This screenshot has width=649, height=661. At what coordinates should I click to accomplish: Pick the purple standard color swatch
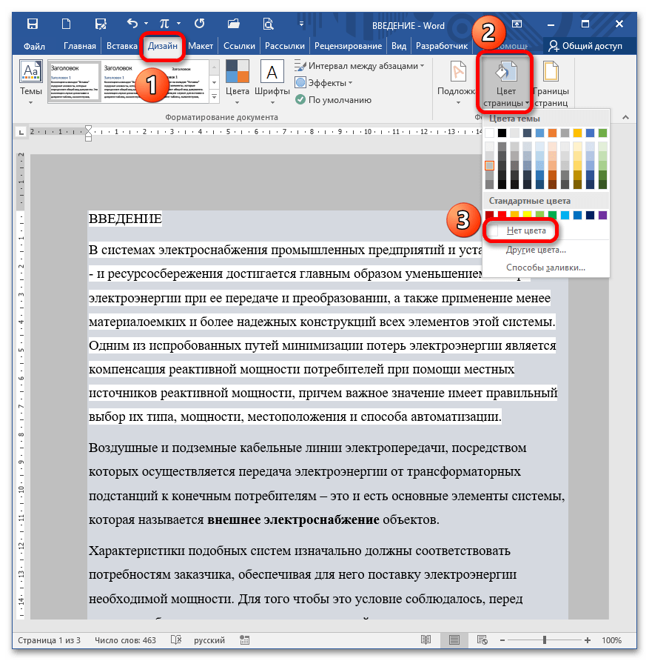[x=602, y=216]
